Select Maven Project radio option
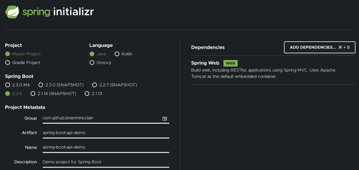 [x=8, y=54]
